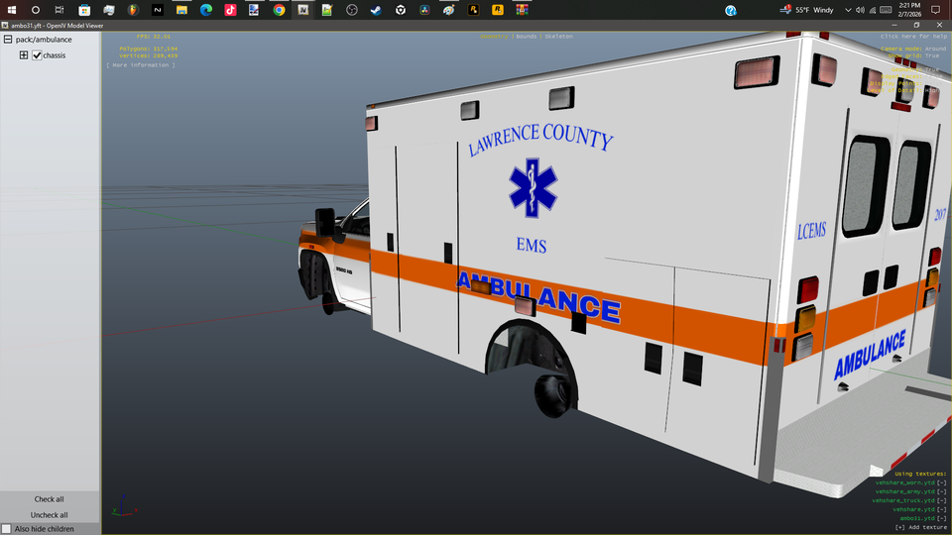Switch to the Skeleton view tab
Image resolution: width=952 pixels, height=535 pixels.
click(558, 37)
